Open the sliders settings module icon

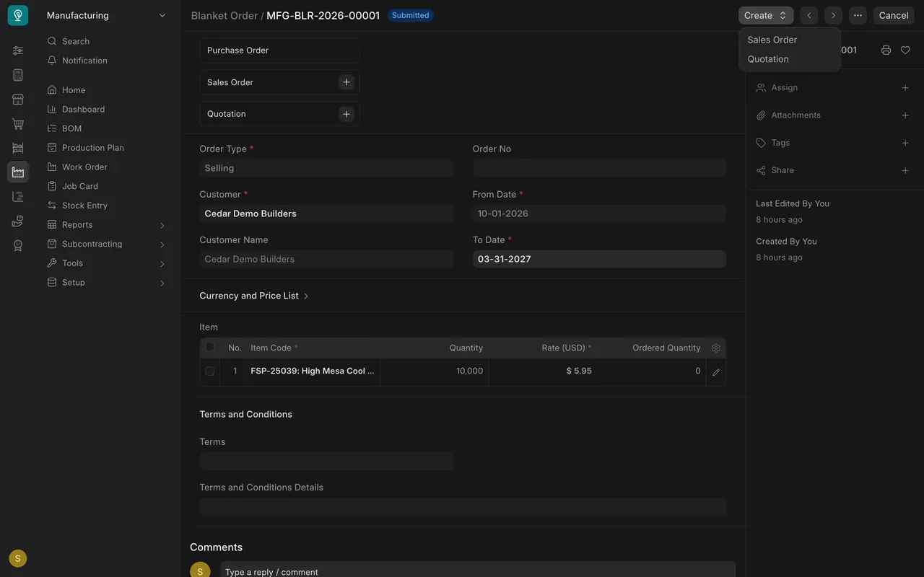pos(18,50)
